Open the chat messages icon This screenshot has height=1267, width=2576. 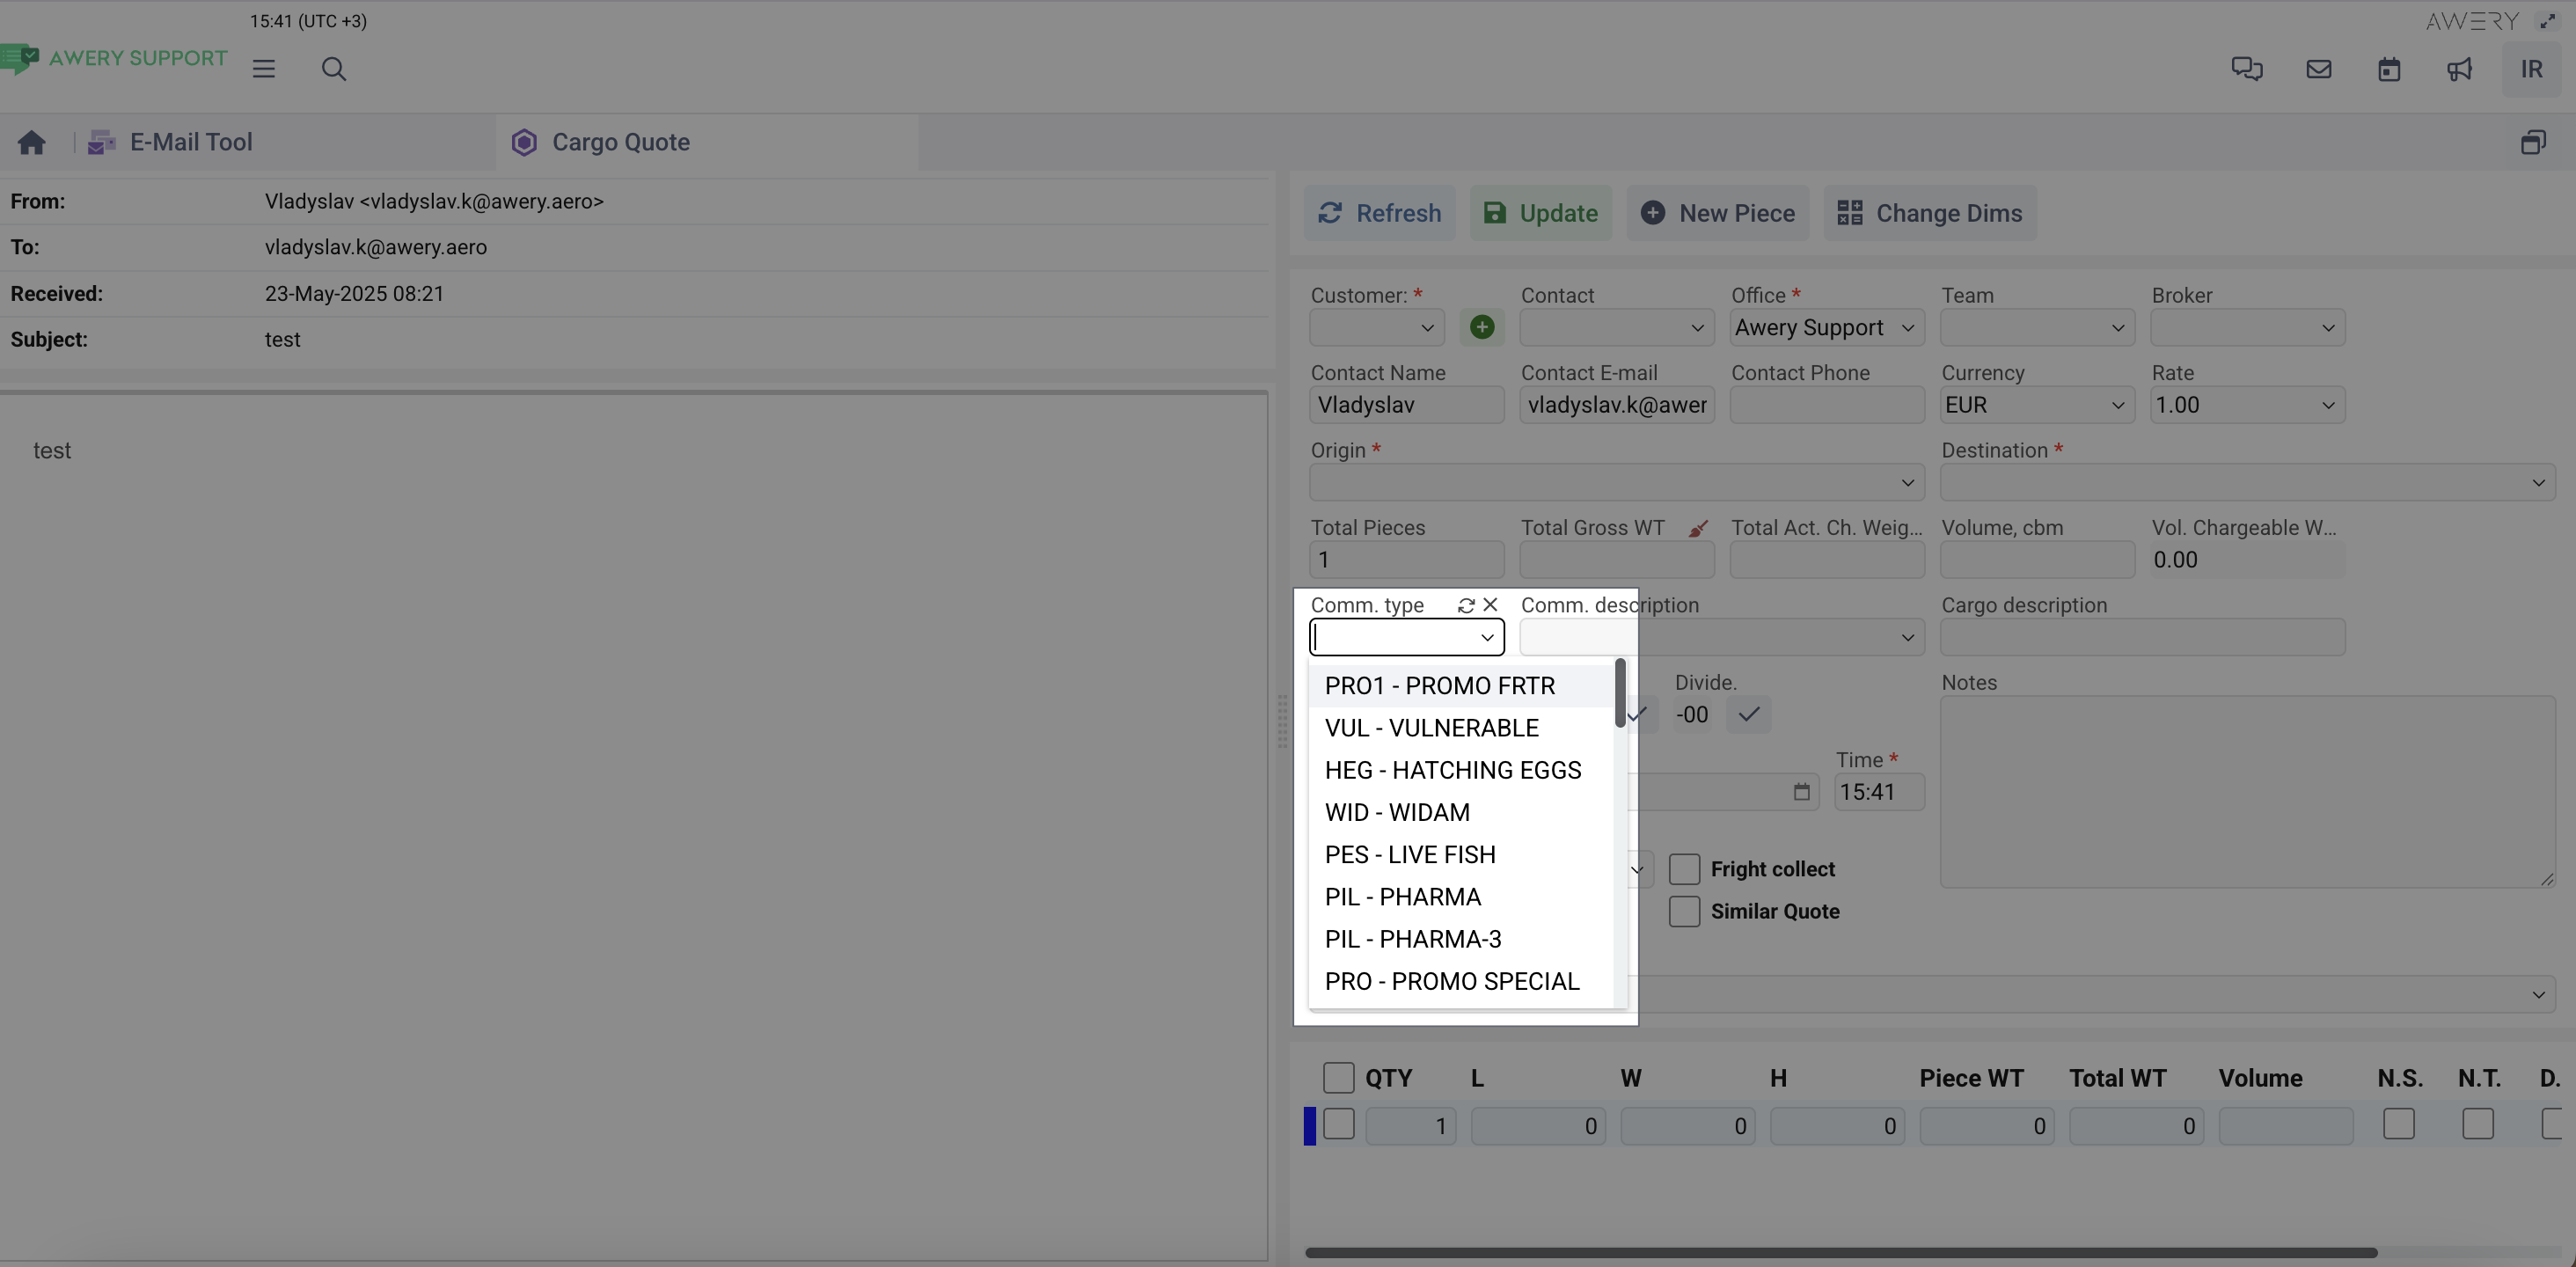pos(2246,69)
